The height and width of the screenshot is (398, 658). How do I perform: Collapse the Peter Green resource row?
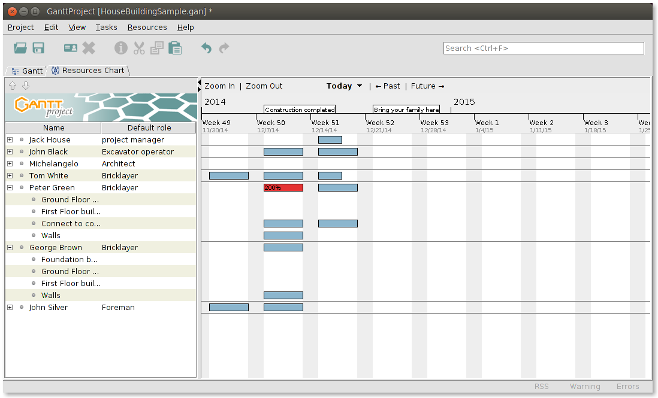click(10, 188)
